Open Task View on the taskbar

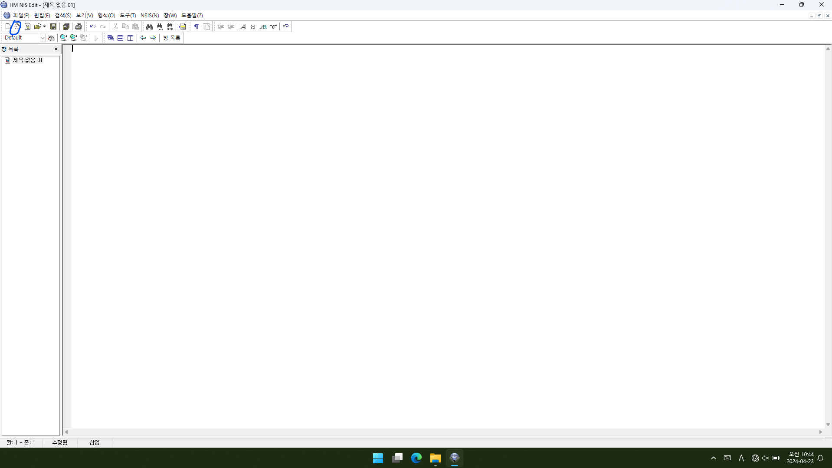pos(397,458)
